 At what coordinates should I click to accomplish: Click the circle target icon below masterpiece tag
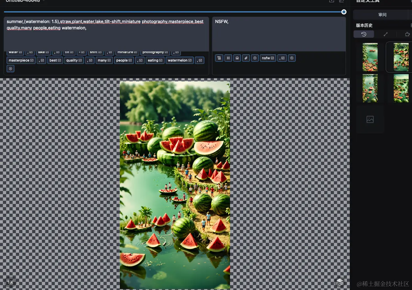(x=11, y=69)
